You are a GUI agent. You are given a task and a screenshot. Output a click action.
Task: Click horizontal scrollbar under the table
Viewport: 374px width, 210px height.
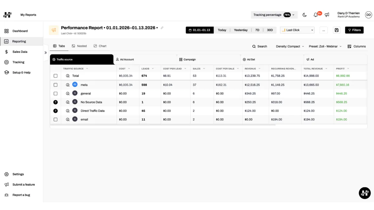tap(163, 125)
